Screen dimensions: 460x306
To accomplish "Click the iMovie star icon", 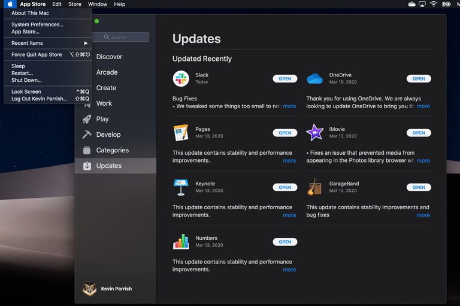I will pyautogui.click(x=314, y=133).
